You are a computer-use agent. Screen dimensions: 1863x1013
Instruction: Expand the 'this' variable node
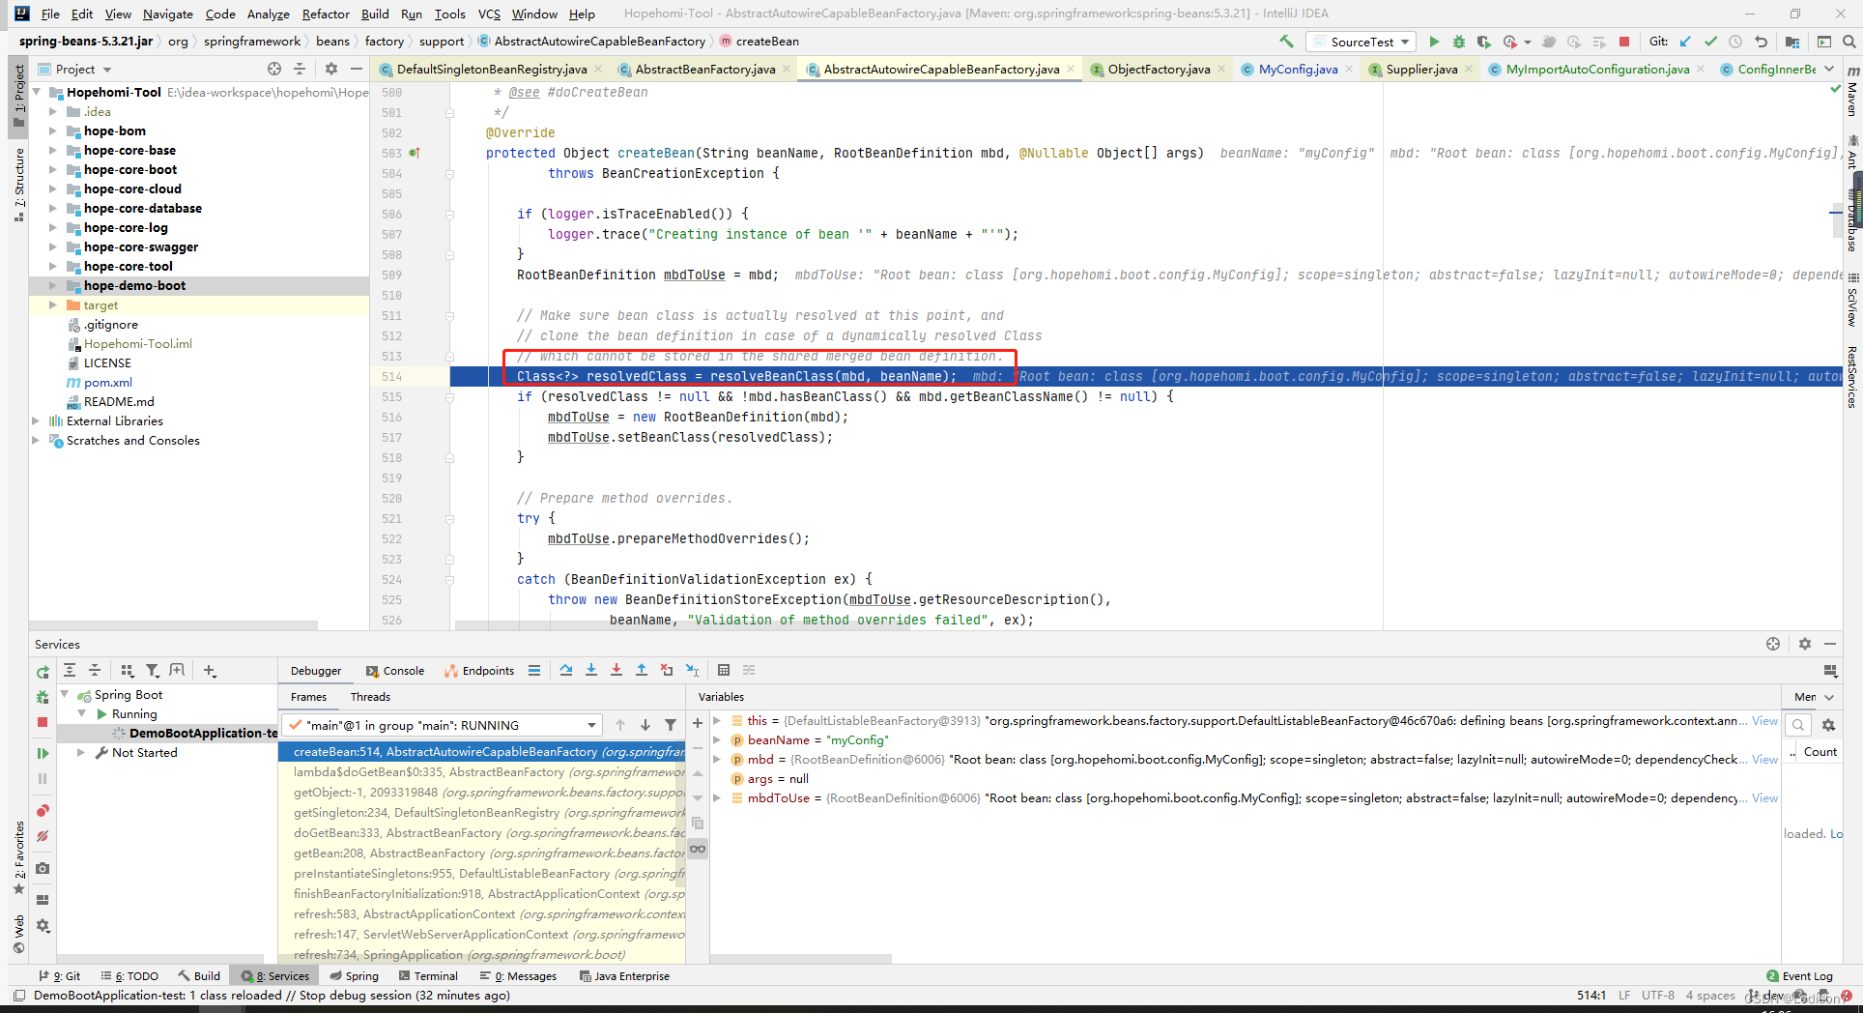(717, 720)
